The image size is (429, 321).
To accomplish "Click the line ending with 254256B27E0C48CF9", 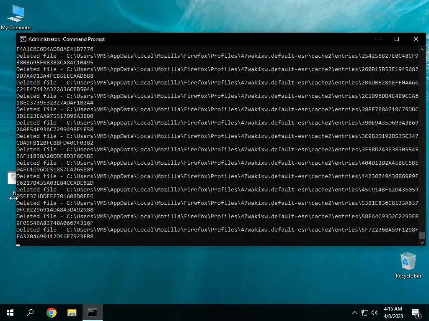I will [x=217, y=56].
